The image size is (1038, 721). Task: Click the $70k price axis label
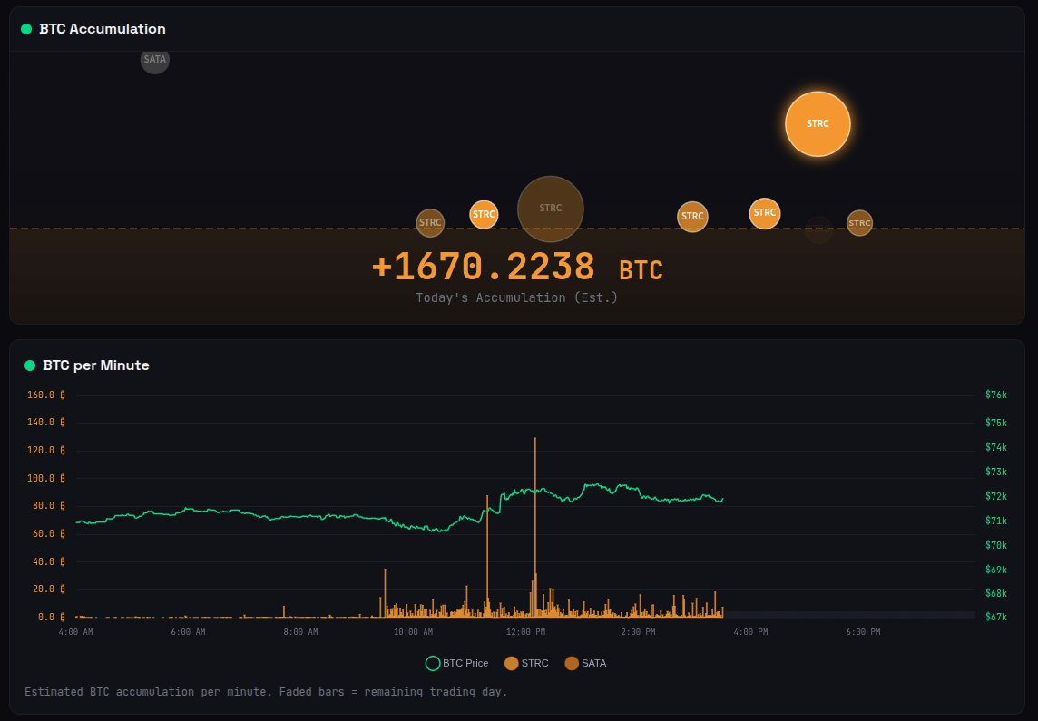[x=995, y=545]
